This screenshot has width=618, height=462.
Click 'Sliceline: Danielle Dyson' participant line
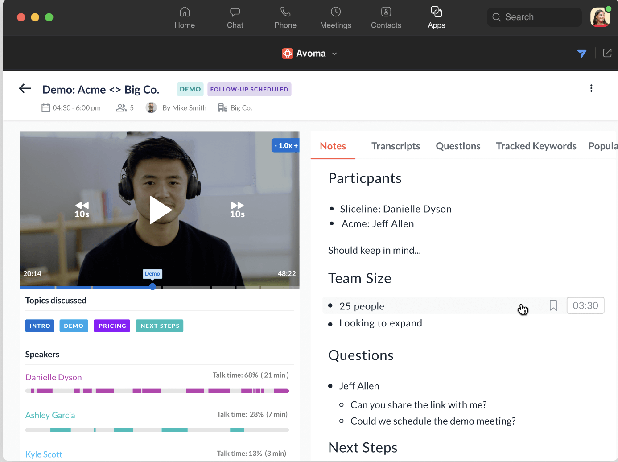(396, 209)
